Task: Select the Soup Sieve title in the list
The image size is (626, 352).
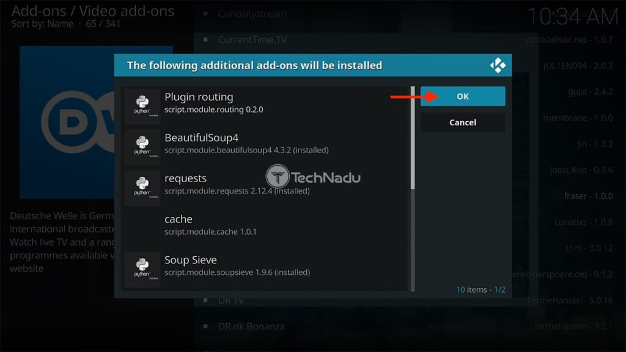Action: 191,260
